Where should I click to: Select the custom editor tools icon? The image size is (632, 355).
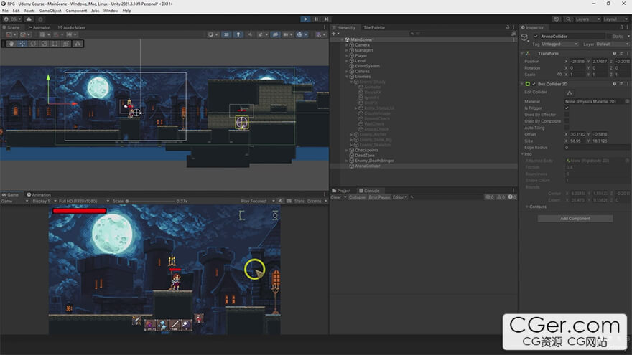[78, 44]
